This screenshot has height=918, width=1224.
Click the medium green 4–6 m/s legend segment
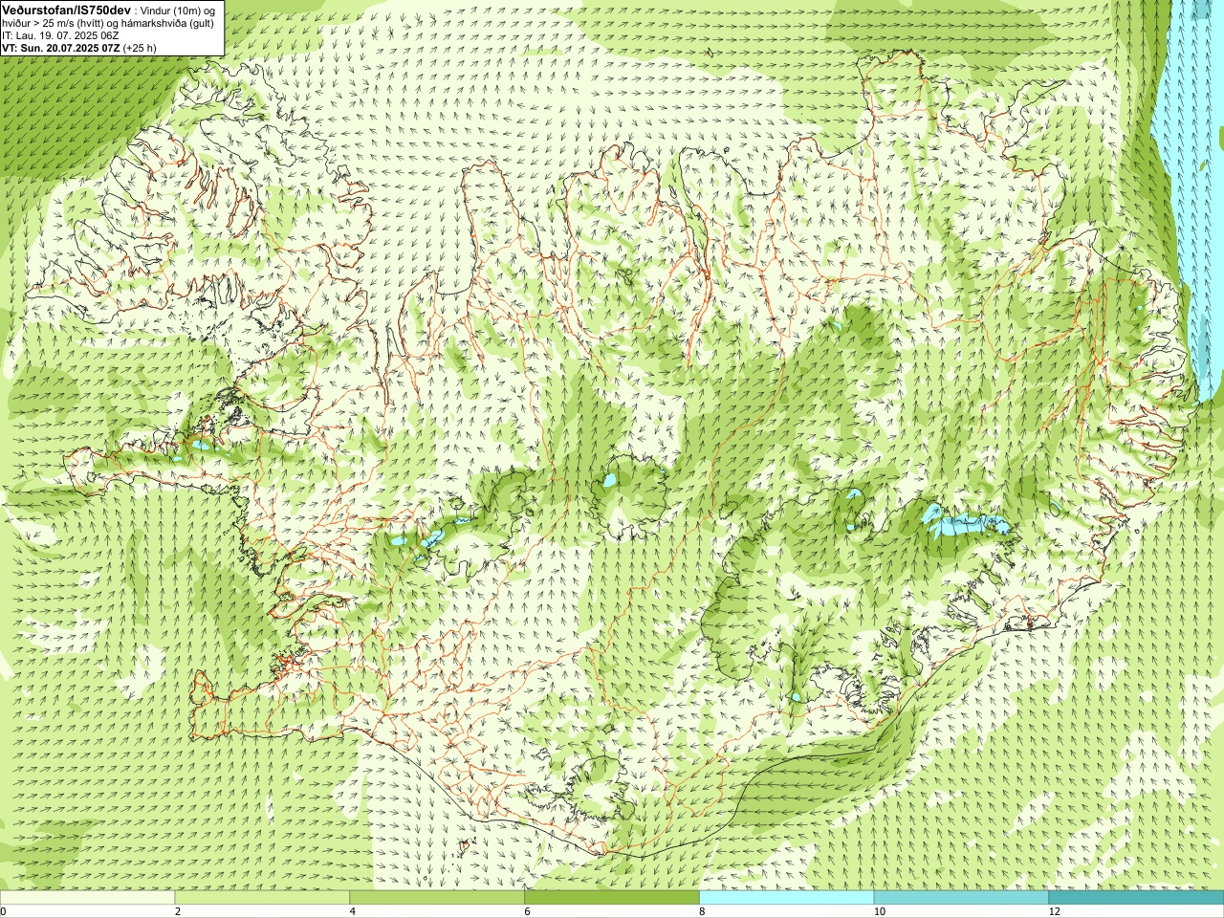pos(437,898)
